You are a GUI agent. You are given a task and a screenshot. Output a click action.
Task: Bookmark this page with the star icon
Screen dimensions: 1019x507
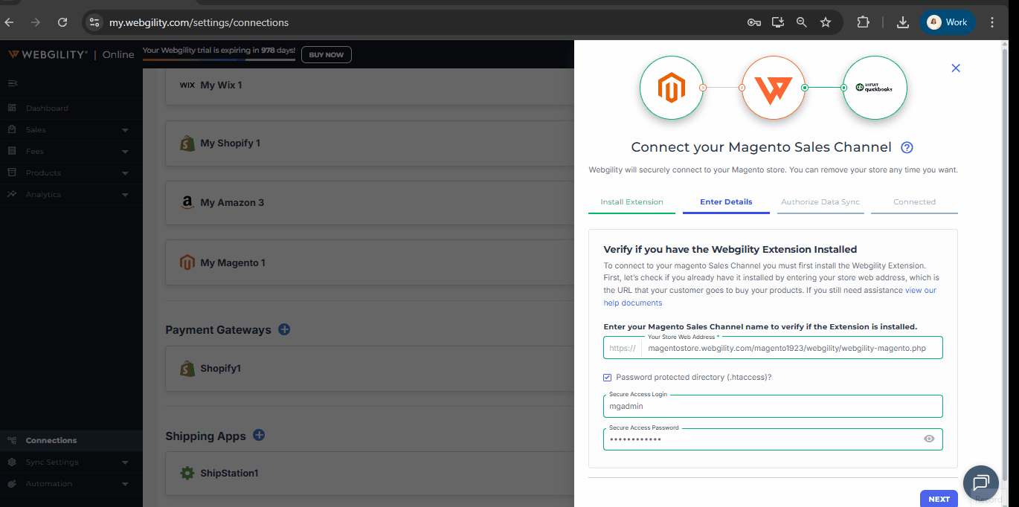826,22
